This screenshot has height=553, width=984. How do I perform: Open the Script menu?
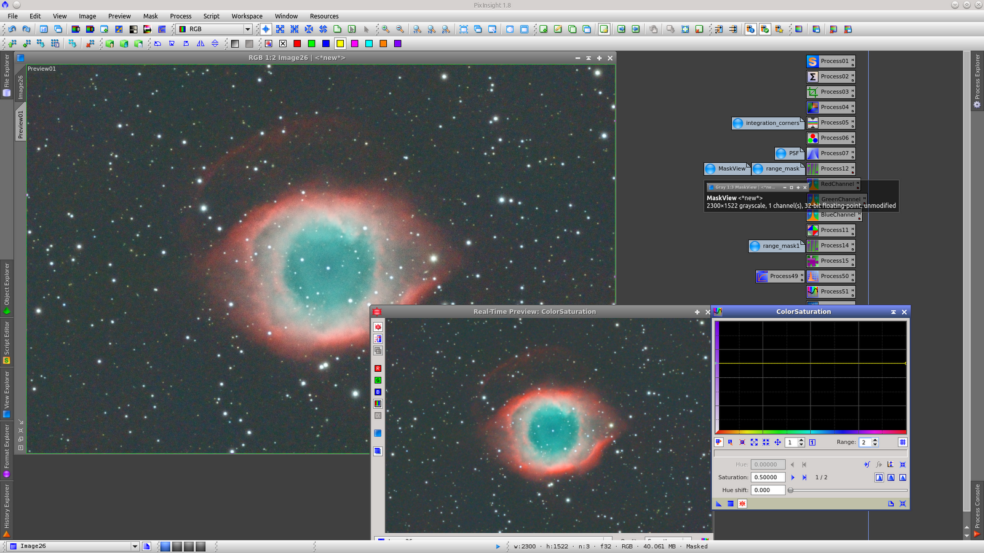point(212,16)
